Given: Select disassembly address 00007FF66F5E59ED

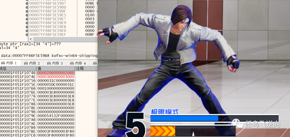Looking at the screenshot, I should click(x=48, y=31).
